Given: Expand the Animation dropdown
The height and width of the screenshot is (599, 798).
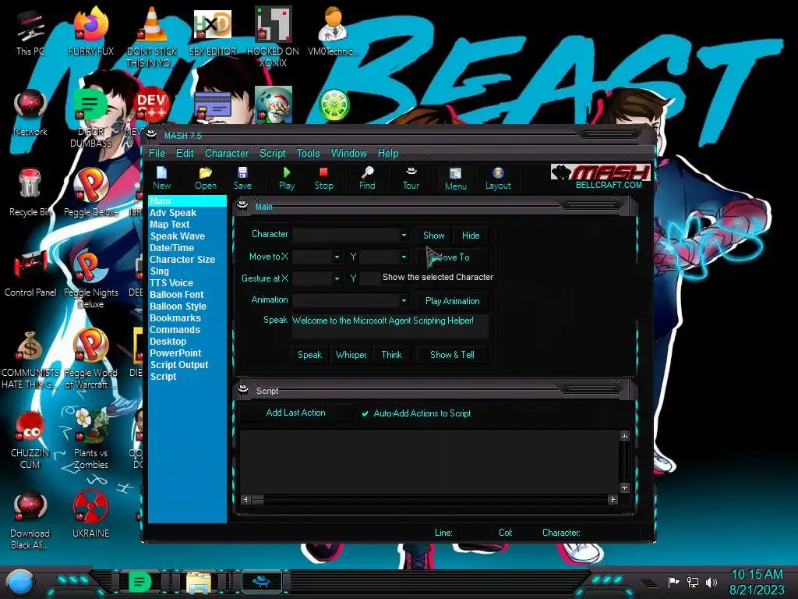Looking at the screenshot, I should point(404,300).
